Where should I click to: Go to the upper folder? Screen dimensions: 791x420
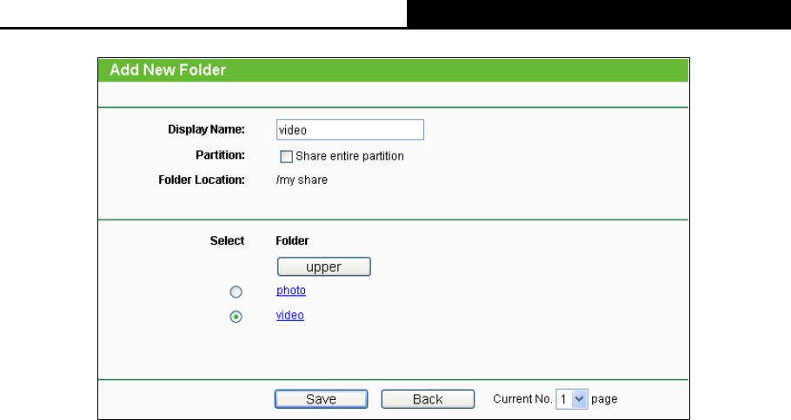[x=324, y=267]
